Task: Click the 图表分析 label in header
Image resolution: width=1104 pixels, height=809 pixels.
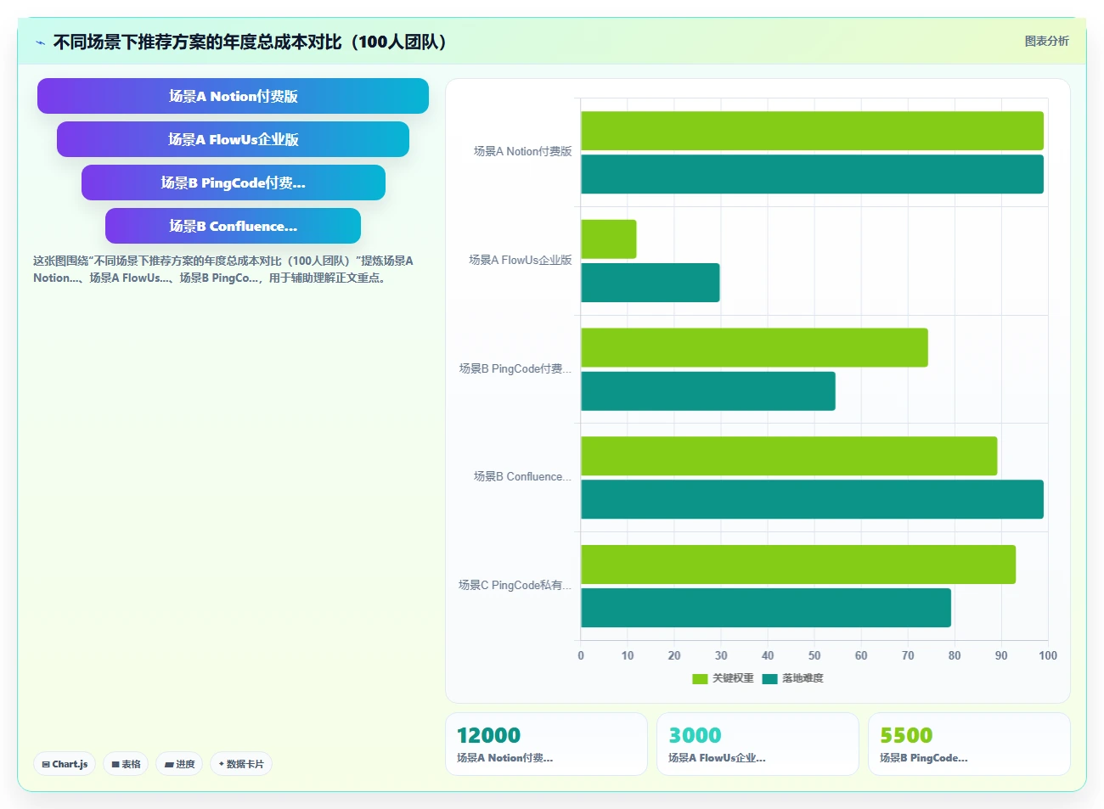Action: [1046, 41]
